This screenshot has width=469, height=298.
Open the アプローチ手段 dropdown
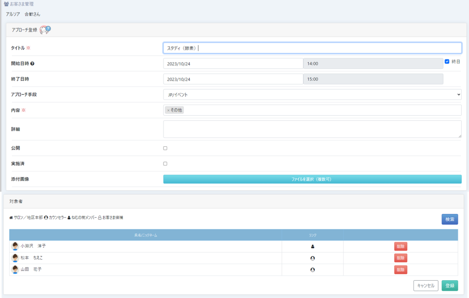(x=312, y=95)
